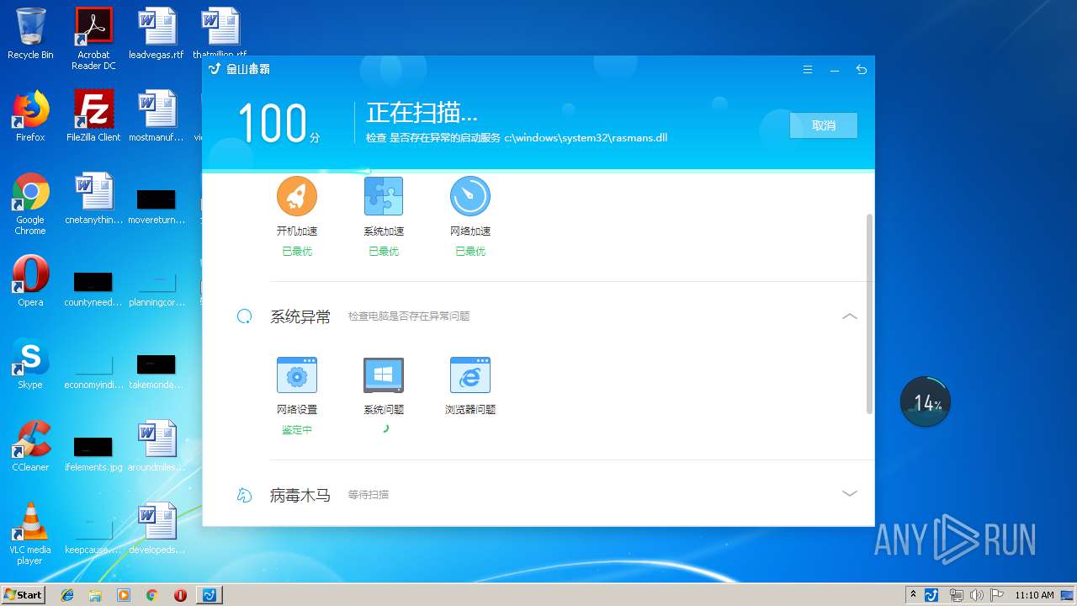This screenshot has width=1077, height=606.
Task: Open the main menu hamburger icon
Action: click(x=808, y=70)
